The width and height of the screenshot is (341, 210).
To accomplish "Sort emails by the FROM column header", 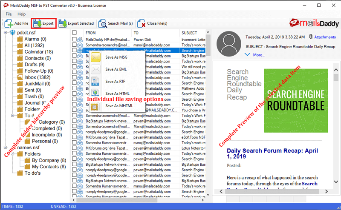I will pyautogui.click(x=108, y=33).
